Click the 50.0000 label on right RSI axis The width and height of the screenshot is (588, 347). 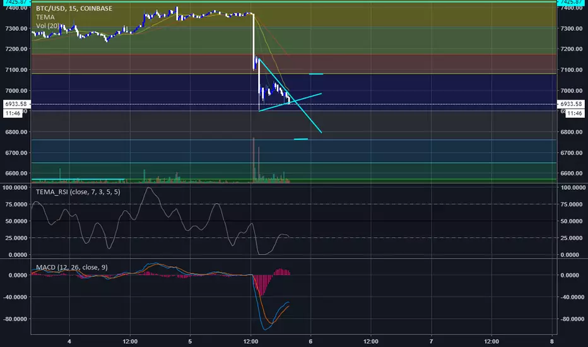point(572,221)
